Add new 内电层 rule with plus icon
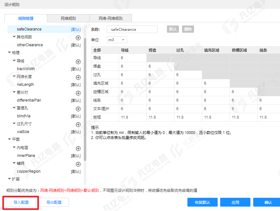280x211 pixels. pyautogui.click(x=78, y=148)
